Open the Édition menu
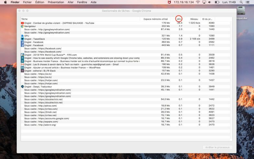Image resolution: width=254 pixels, height=159 pixels. [x=40, y=2]
